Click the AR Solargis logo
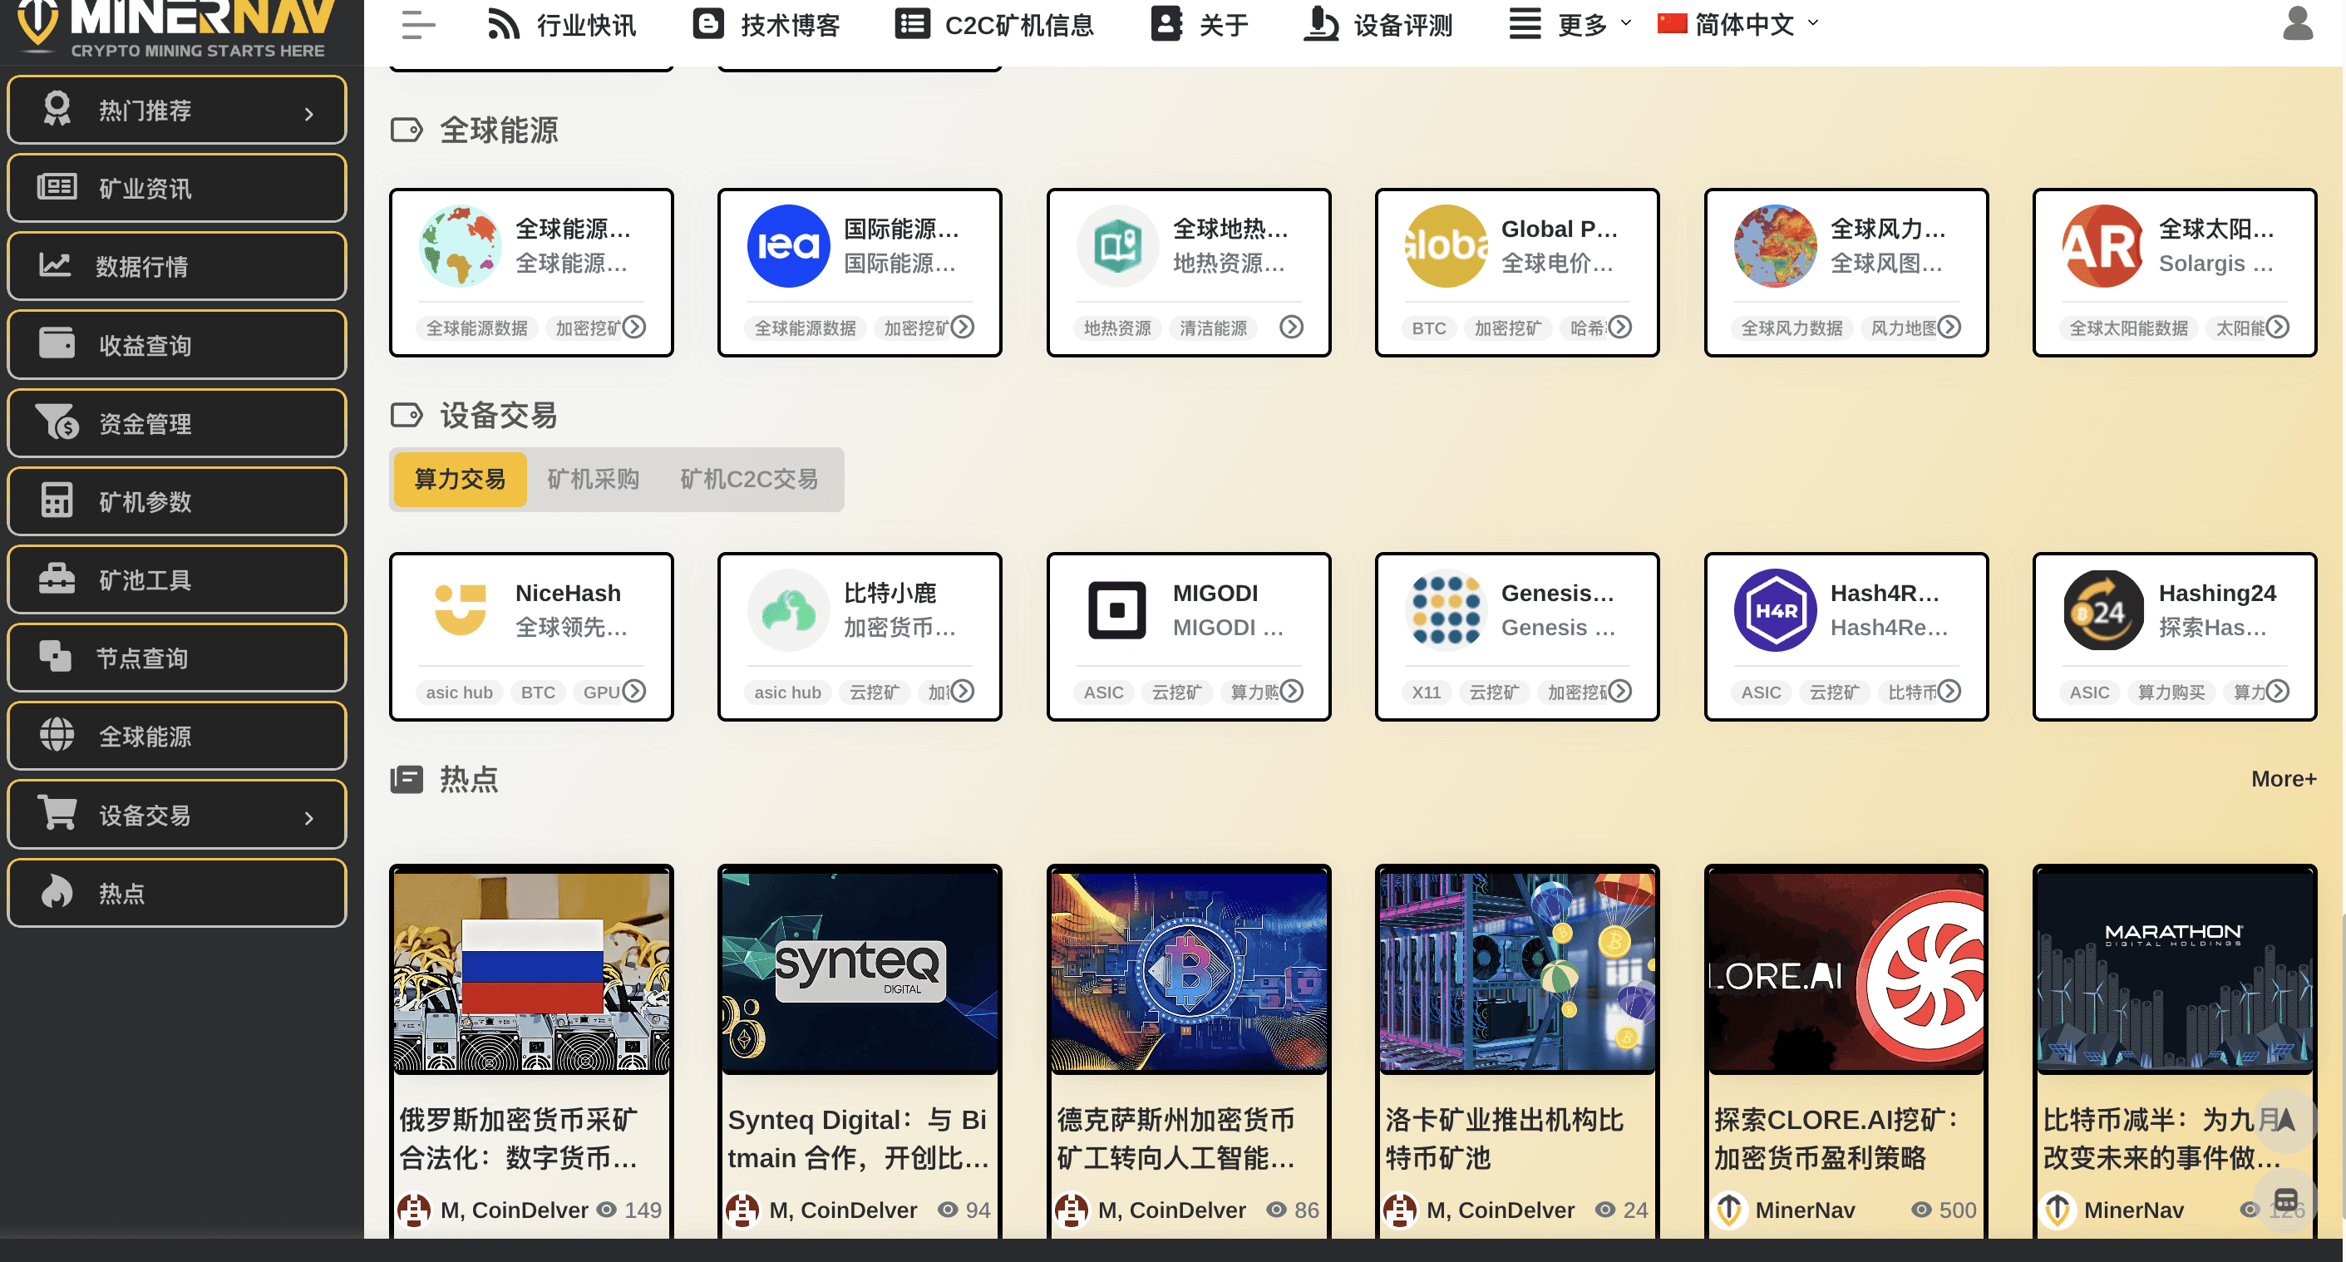The image size is (2346, 1262). coord(2104,245)
